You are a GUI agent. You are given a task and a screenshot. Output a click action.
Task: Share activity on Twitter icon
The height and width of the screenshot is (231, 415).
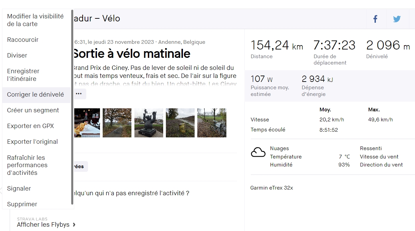point(397,19)
